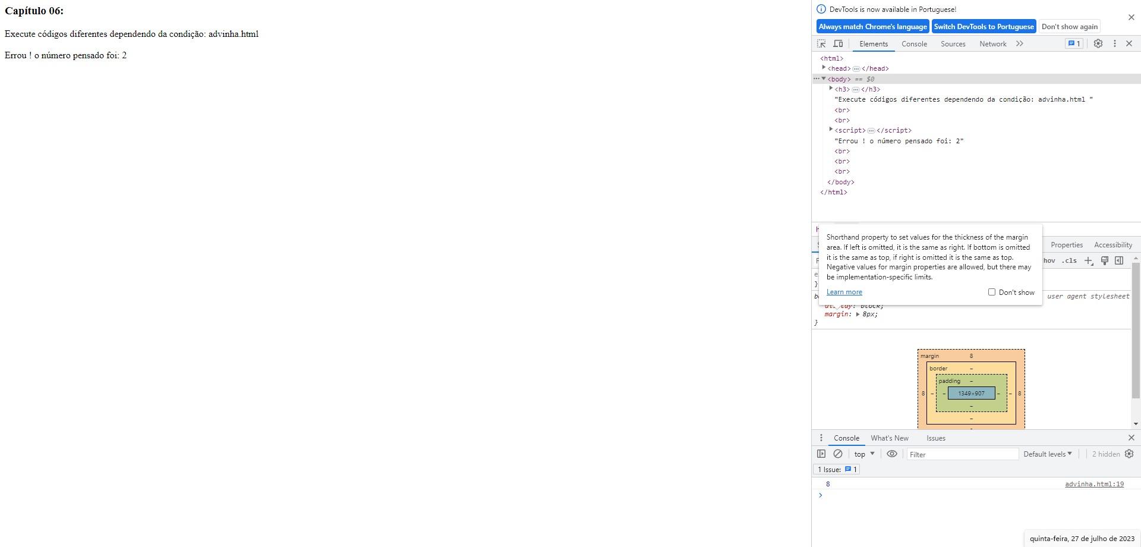Toggle the device toolbar icon
Screen dimensions: 1141x547
[838, 44]
